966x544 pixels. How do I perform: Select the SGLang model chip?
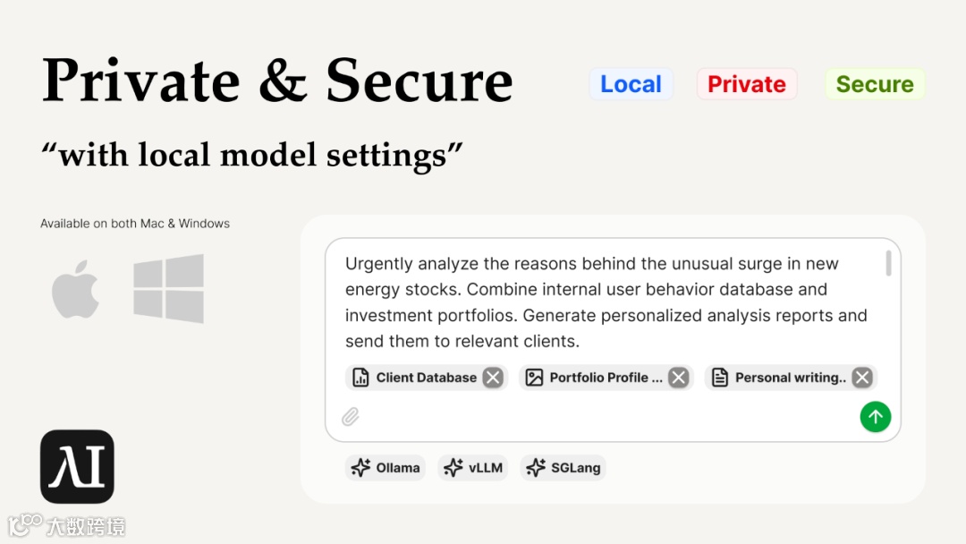coord(563,468)
